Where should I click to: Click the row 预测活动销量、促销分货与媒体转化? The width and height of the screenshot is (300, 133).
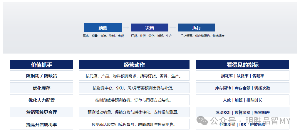pos(134,112)
